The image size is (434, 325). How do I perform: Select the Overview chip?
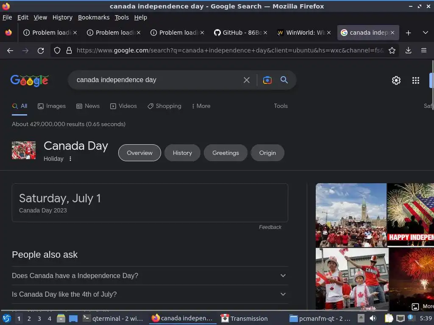(x=139, y=153)
